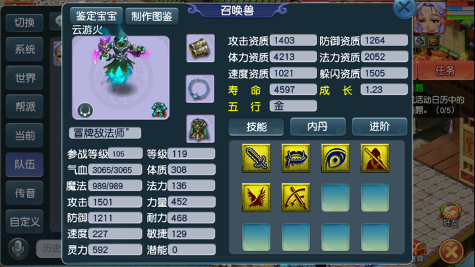Switch to the 进阶 tab
475x267 pixels.
(x=379, y=127)
